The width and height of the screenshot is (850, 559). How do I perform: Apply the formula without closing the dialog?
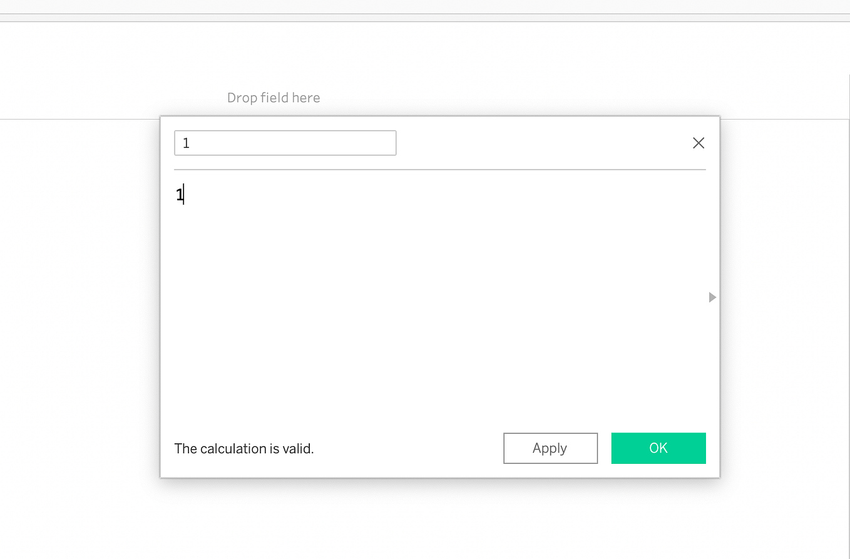tap(550, 448)
